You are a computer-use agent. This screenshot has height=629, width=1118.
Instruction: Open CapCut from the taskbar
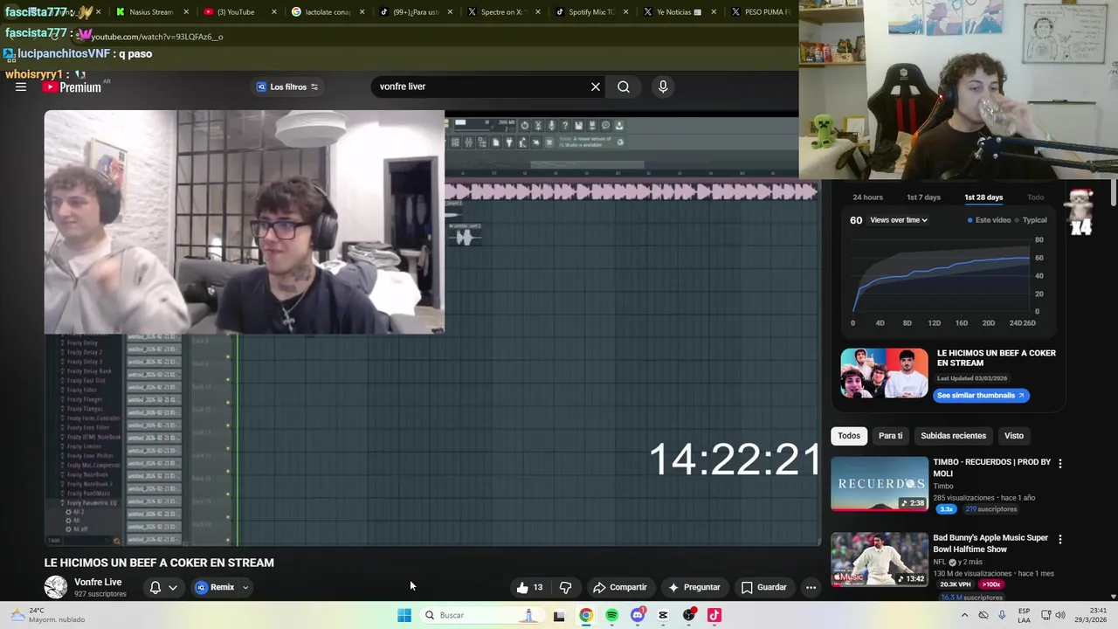point(663,615)
